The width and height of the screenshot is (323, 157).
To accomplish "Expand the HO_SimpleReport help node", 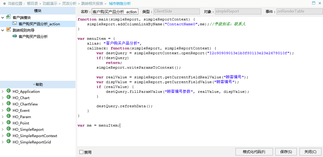I will [x=2, y=130].
